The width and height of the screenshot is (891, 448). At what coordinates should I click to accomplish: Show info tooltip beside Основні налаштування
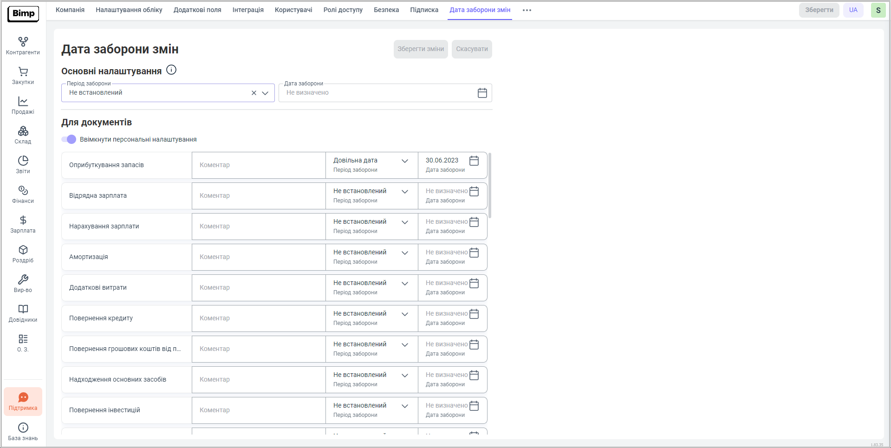pyautogui.click(x=171, y=70)
